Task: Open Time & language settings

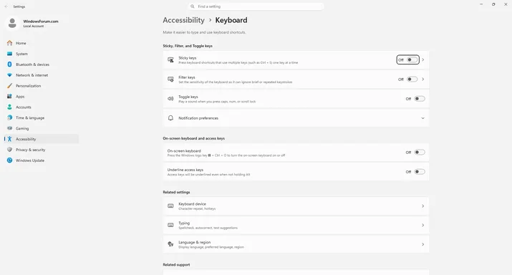Action: (x=42, y=117)
